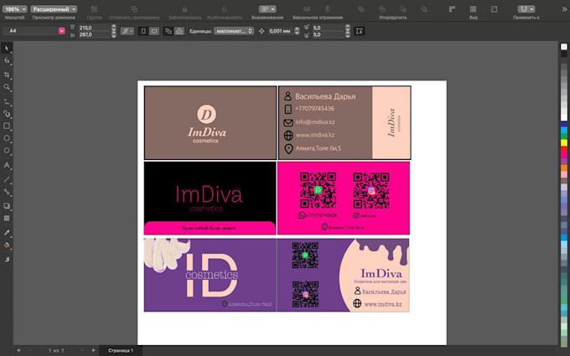Set page orientation to landscape
Viewport: 570px width, 356px height.
click(154, 31)
